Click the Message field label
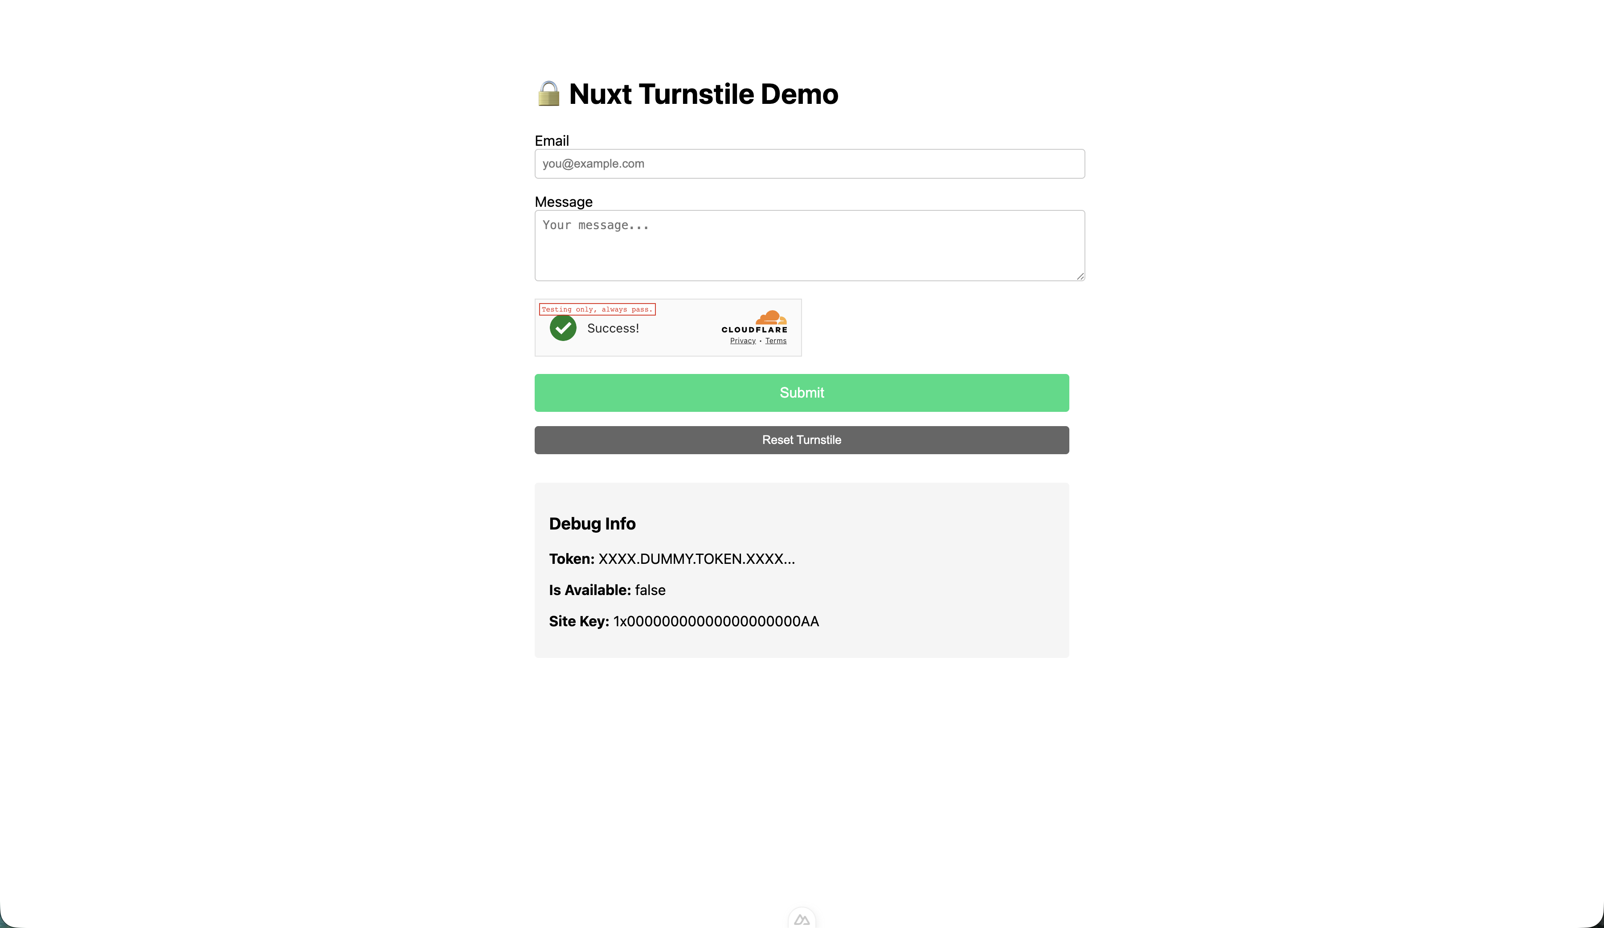Screen dimensions: 1604x928 pos(563,202)
